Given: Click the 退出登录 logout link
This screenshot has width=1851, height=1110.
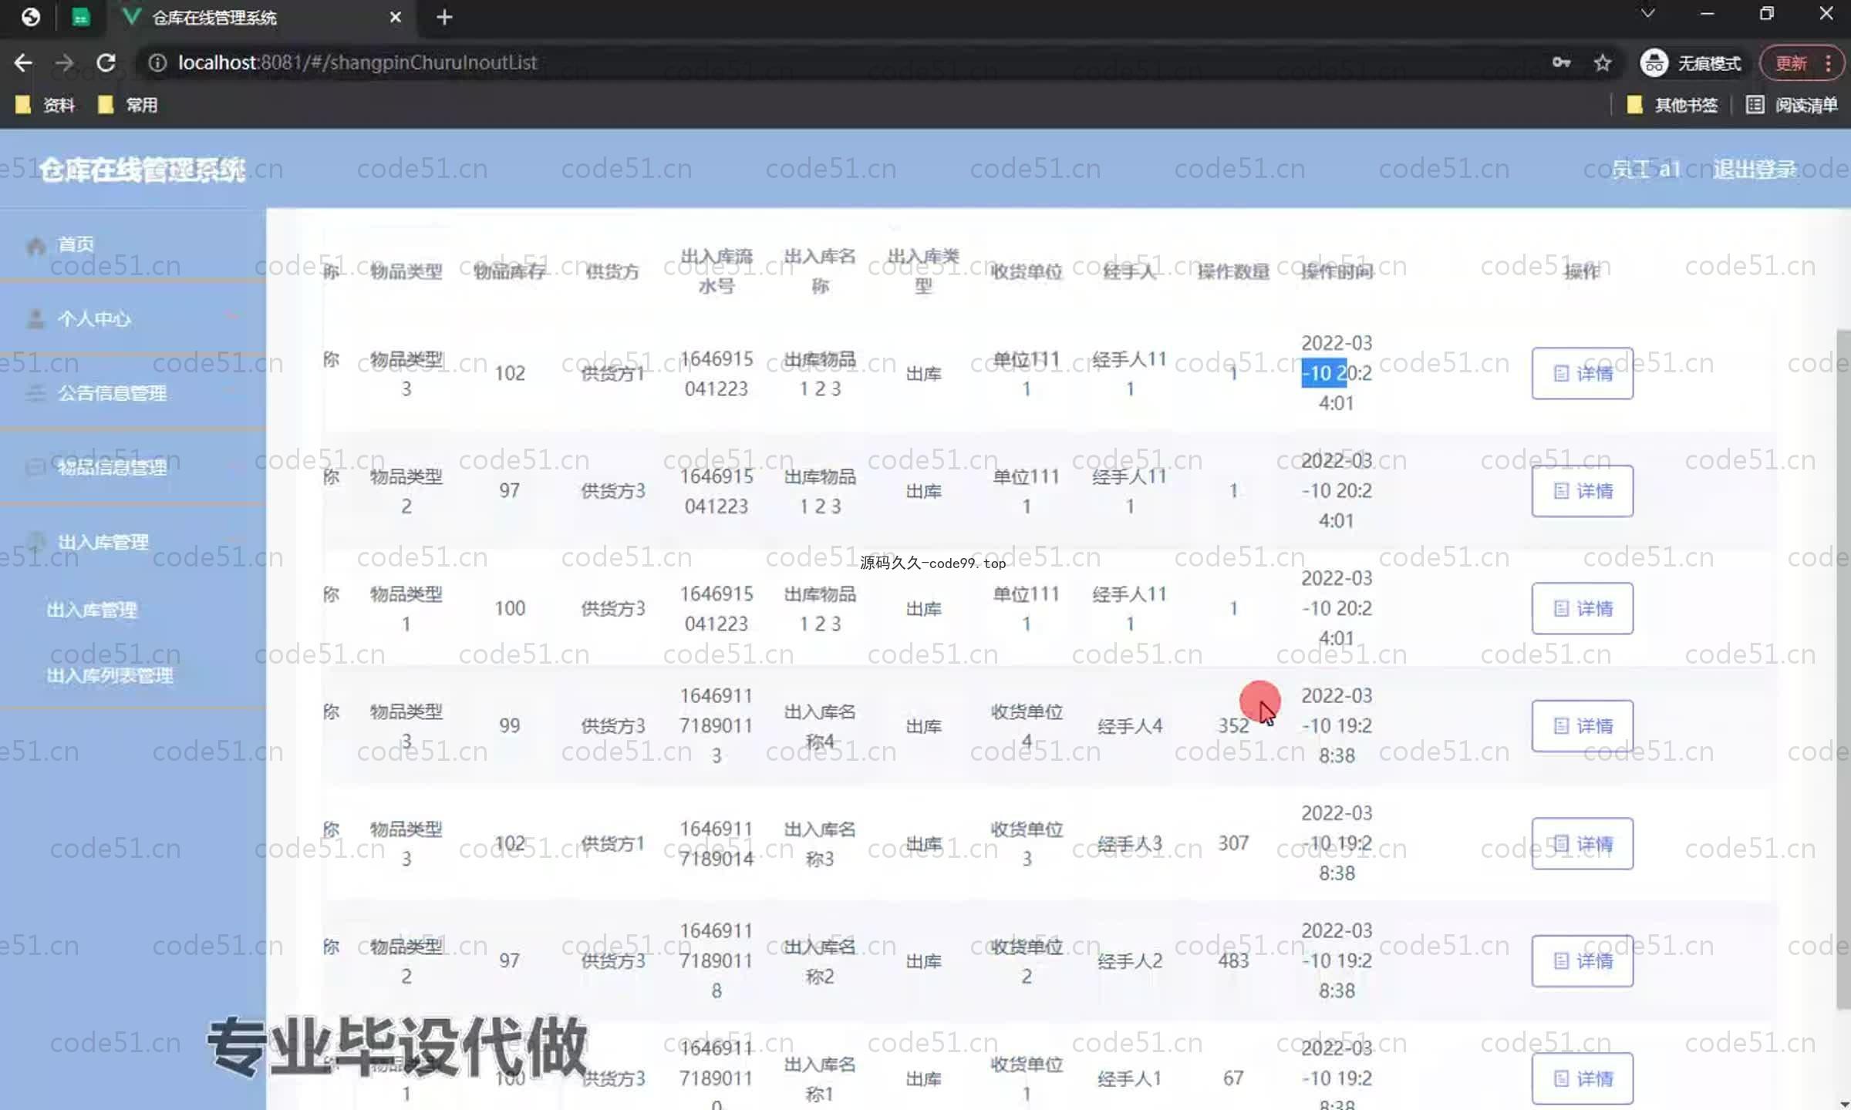Looking at the screenshot, I should click(1754, 169).
